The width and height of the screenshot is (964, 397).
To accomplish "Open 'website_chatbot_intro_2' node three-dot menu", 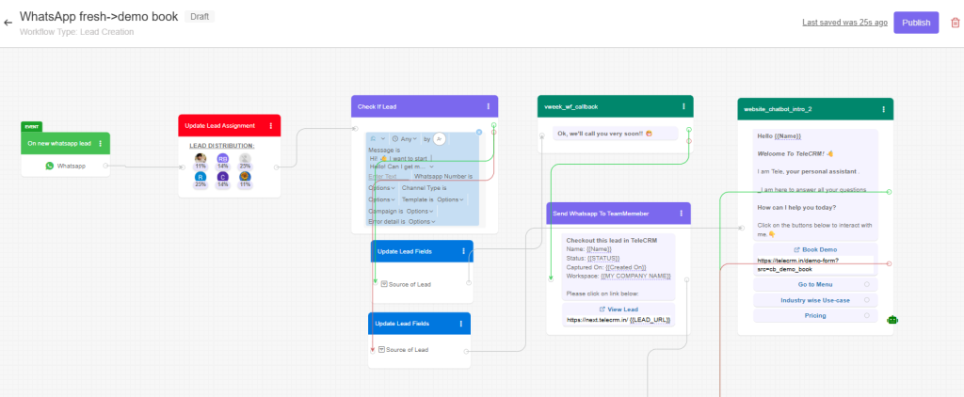I will [x=883, y=109].
